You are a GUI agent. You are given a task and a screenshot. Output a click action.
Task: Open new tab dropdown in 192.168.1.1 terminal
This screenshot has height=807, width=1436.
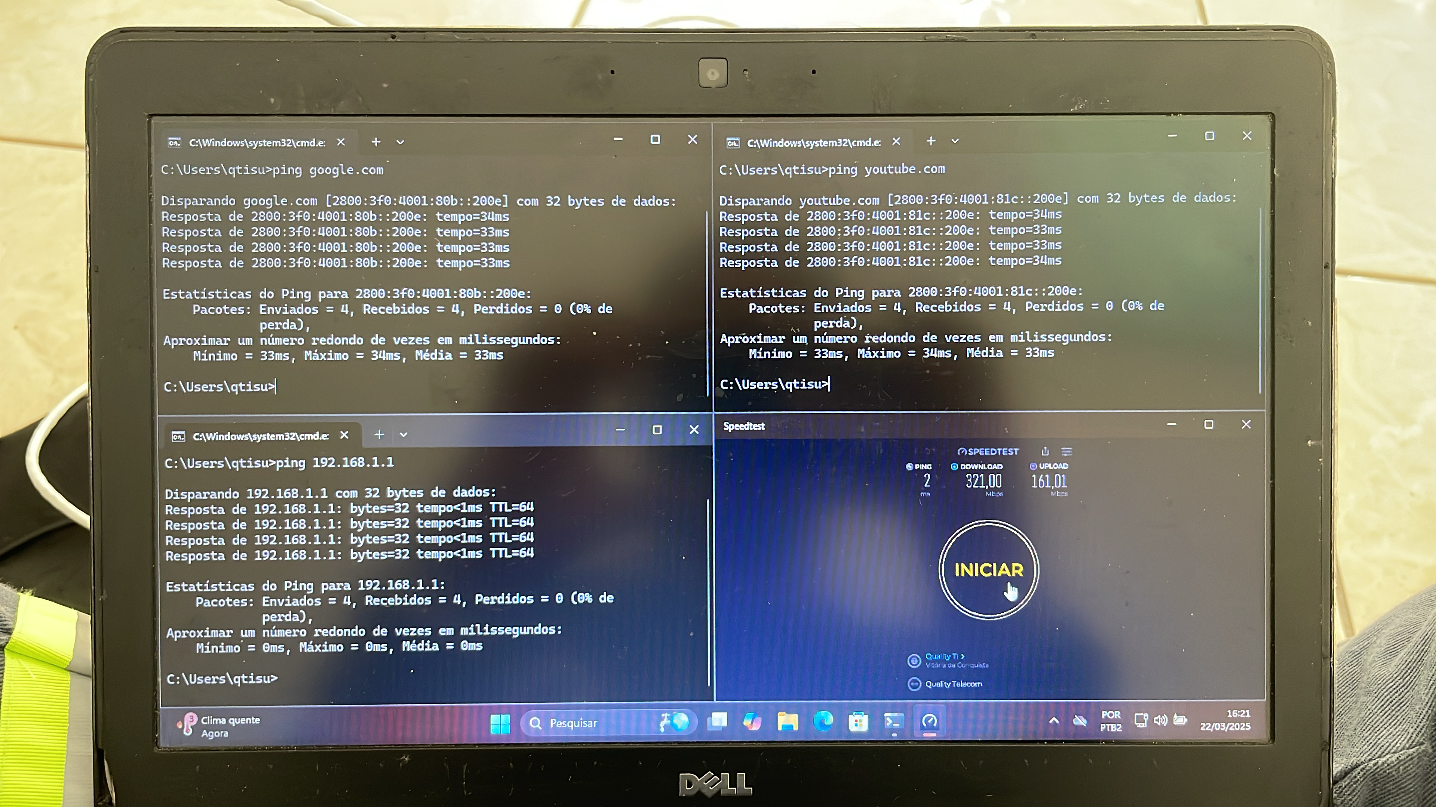(x=404, y=435)
